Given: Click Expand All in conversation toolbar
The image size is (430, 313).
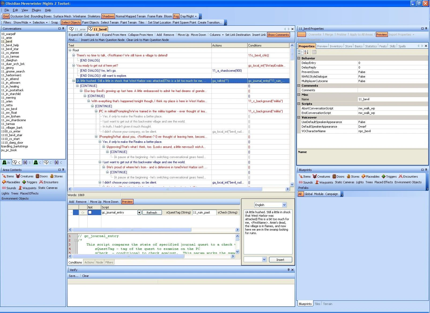Looking at the screenshot, I should coord(75,35).
